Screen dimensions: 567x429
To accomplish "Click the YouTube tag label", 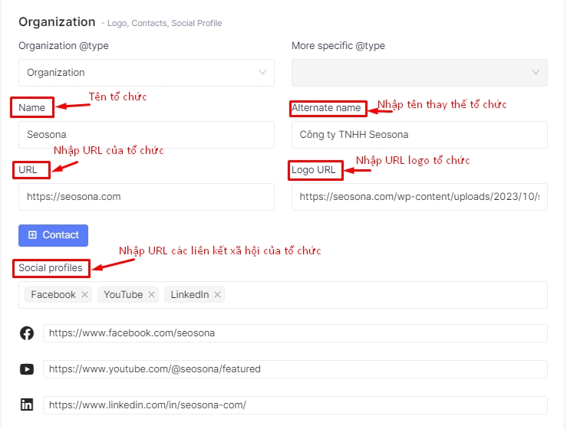I will (x=124, y=295).
